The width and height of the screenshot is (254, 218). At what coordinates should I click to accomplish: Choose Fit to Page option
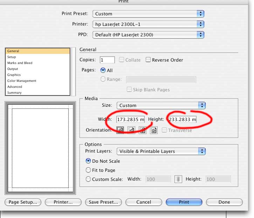pyautogui.click(x=88, y=170)
